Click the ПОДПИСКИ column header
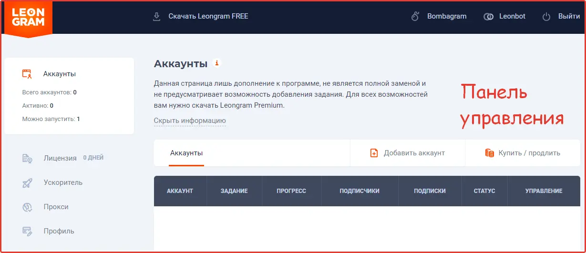Viewport: 586px width, 253px height. 430,191
